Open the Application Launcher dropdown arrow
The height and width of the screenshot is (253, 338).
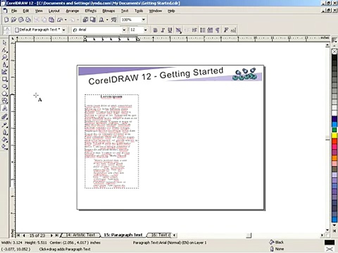tap(107, 20)
